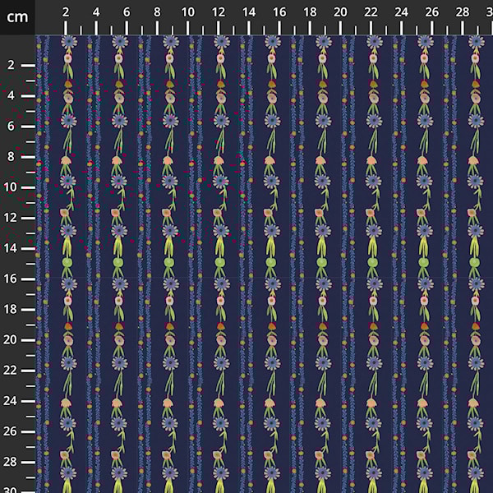493x493 pixels.
Task: Select the "18" mark on vertical ruler
Action: pyautogui.click(x=10, y=309)
